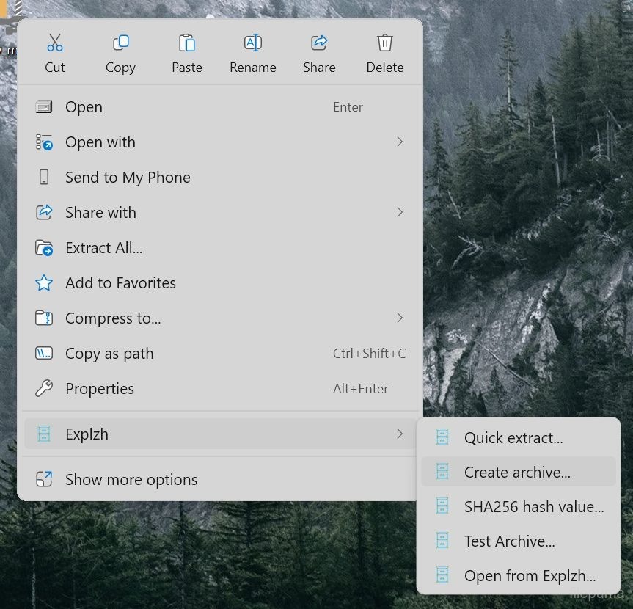Click the Properties wrench icon
This screenshot has height=609, width=633.
pos(44,389)
